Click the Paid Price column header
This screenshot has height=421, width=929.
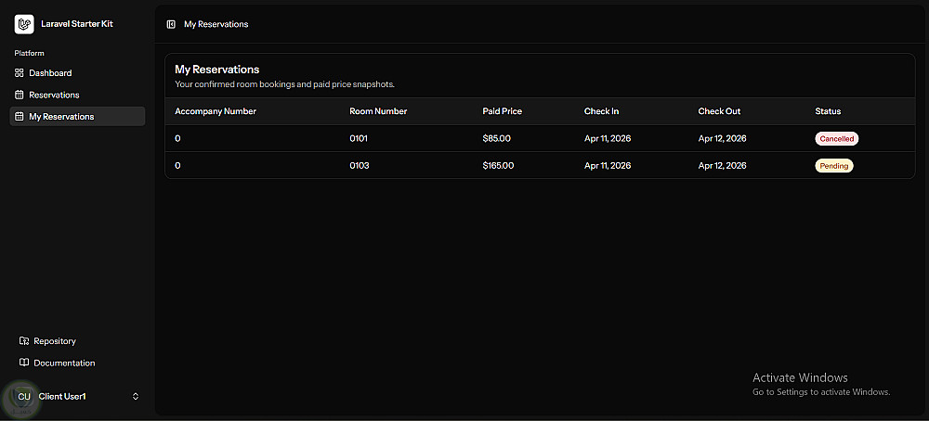click(x=502, y=111)
